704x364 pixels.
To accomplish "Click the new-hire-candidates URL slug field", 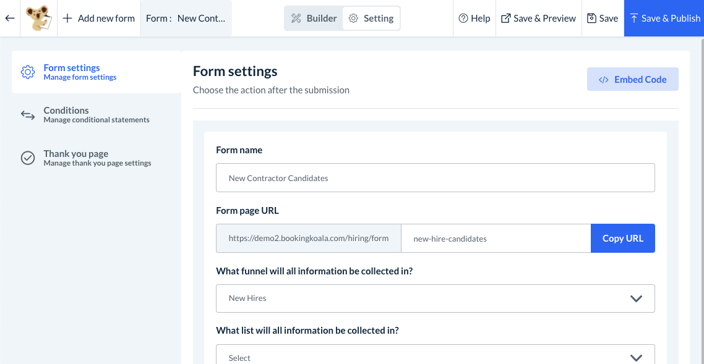I will 496,239.
